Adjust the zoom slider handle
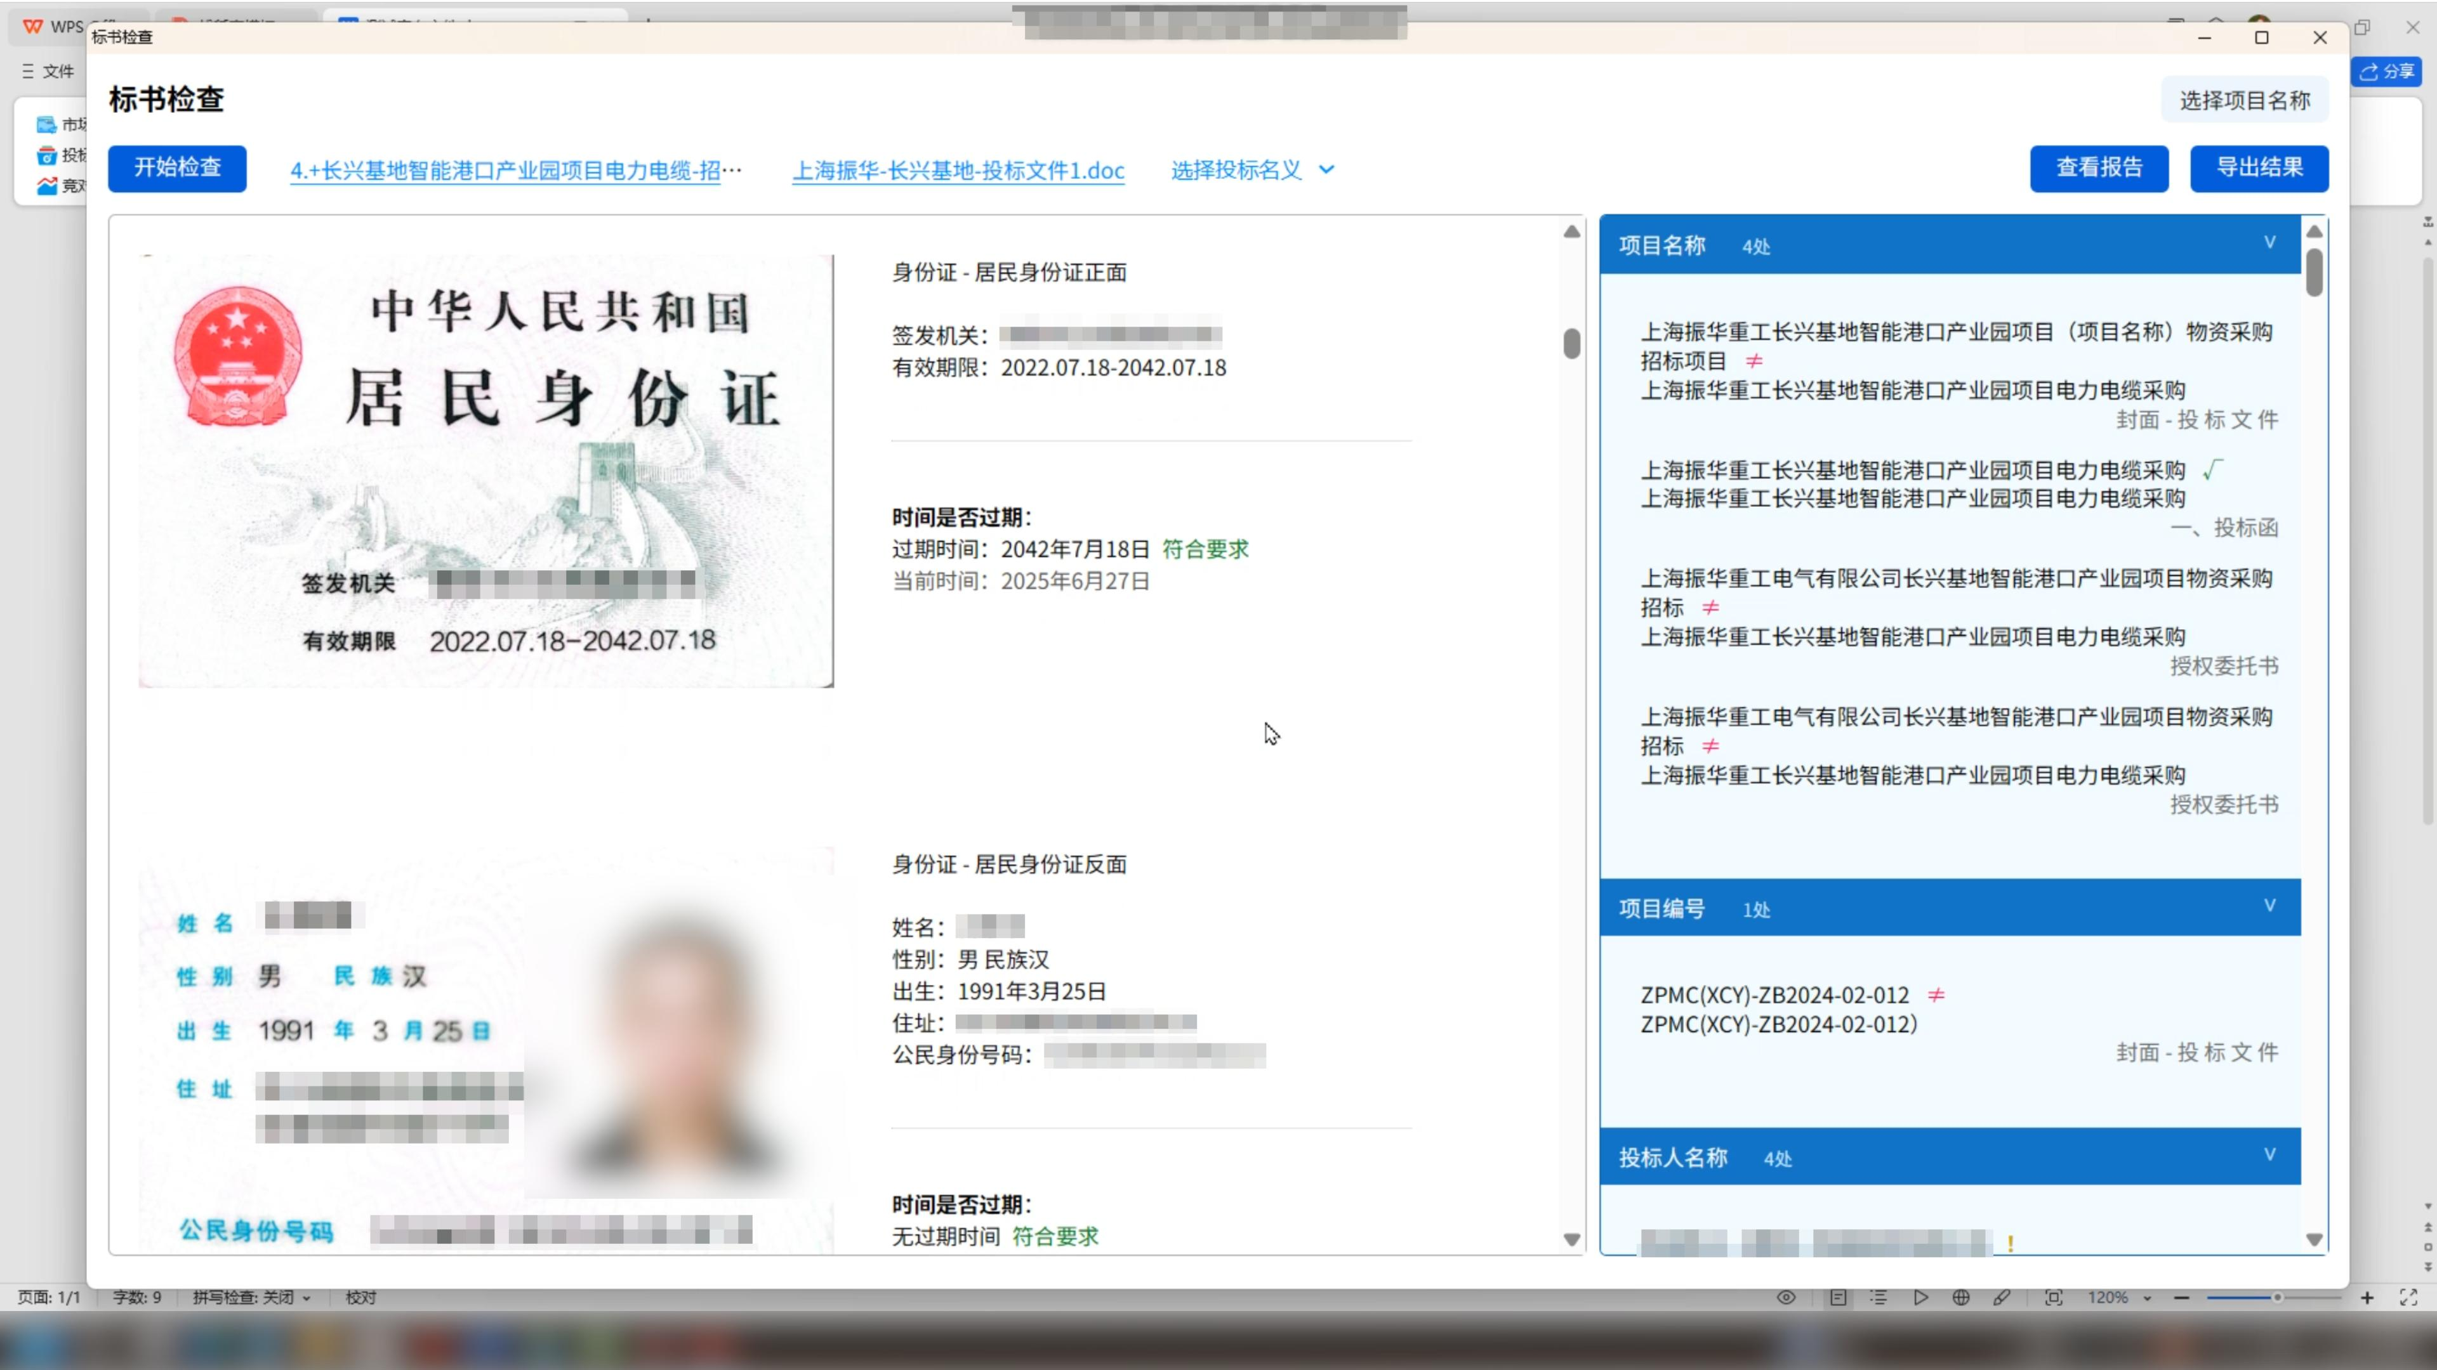 point(2277,1297)
